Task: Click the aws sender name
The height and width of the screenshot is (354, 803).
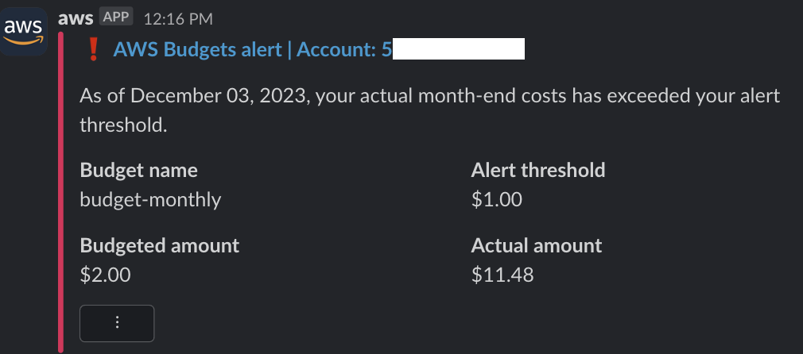Action: (x=76, y=18)
